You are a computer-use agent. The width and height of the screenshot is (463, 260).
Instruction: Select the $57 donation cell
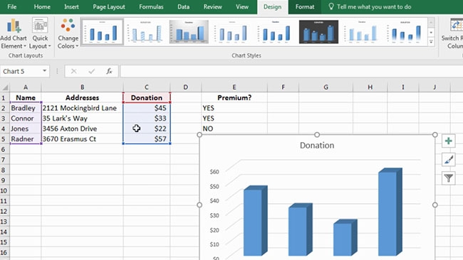click(x=147, y=139)
